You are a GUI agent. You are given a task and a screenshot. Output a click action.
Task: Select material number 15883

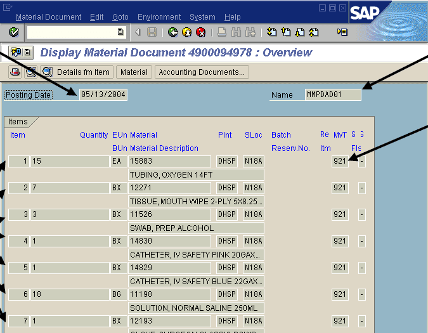click(x=169, y=161)
